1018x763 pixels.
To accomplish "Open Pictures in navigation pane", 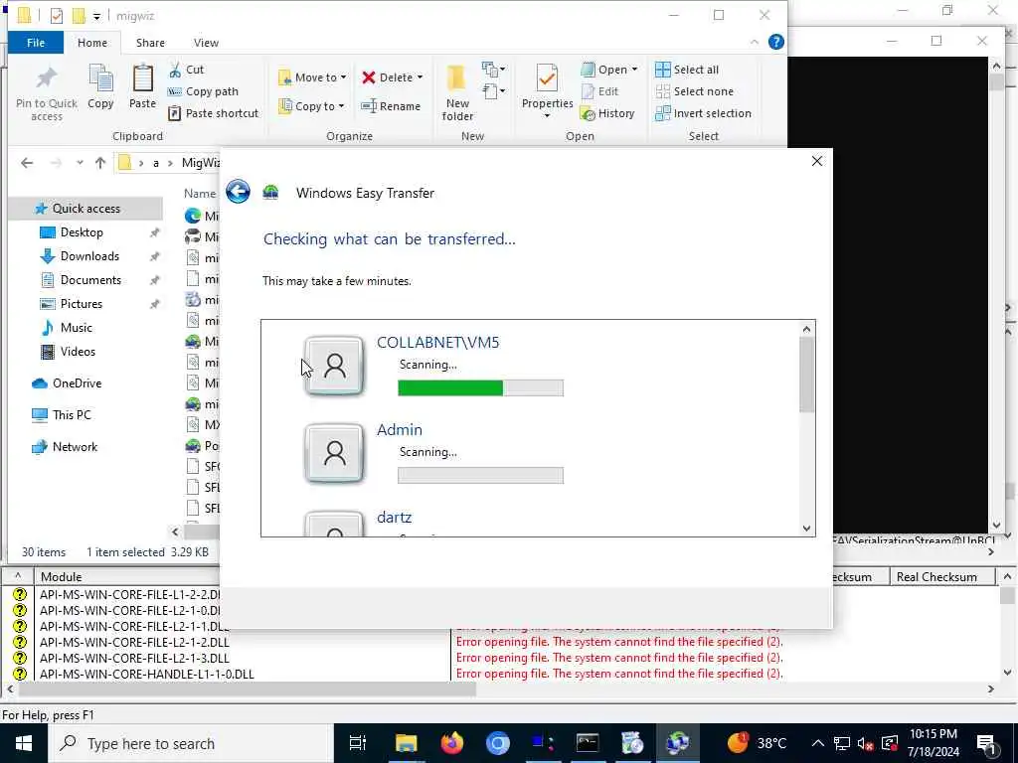I will click(x=82, y=304).
